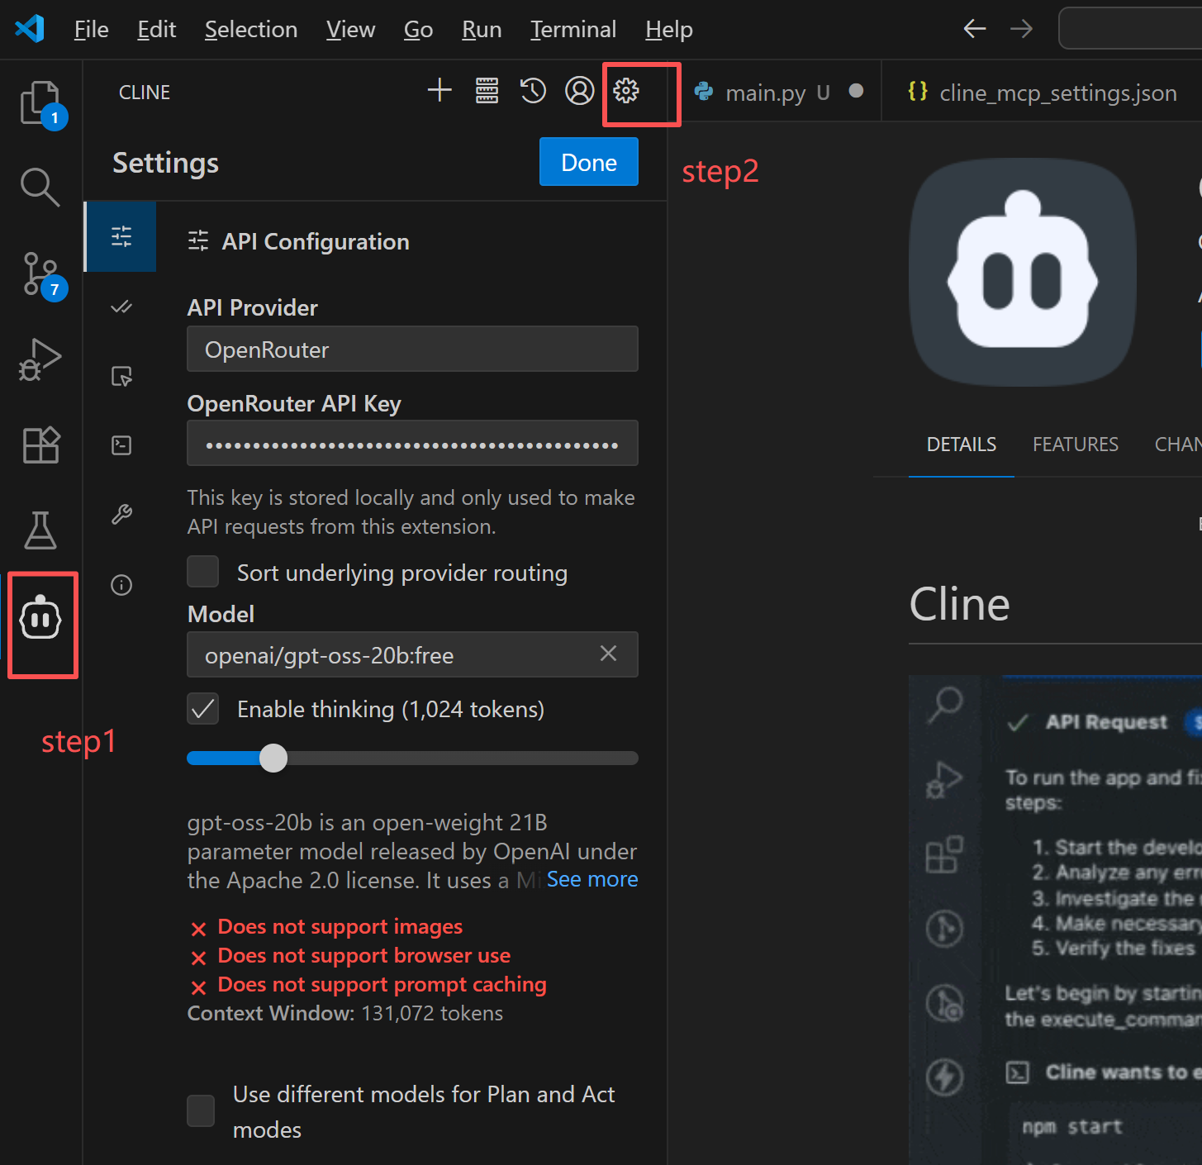This screenshot has height=1165, width=1202.
Task: Open the Search view in activity bar
Action: click(x=40, y=187)
